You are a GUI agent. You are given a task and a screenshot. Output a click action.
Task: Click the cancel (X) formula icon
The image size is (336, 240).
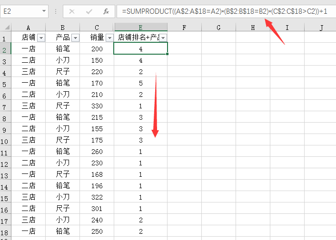pyautogui.click(x=72, y=11)
